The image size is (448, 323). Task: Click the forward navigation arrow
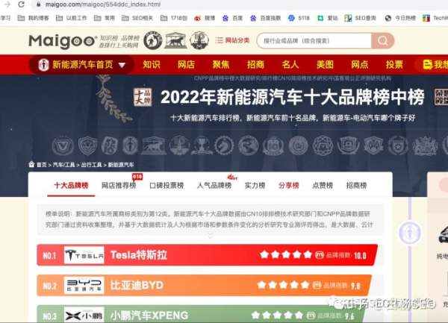click(7, 4)
